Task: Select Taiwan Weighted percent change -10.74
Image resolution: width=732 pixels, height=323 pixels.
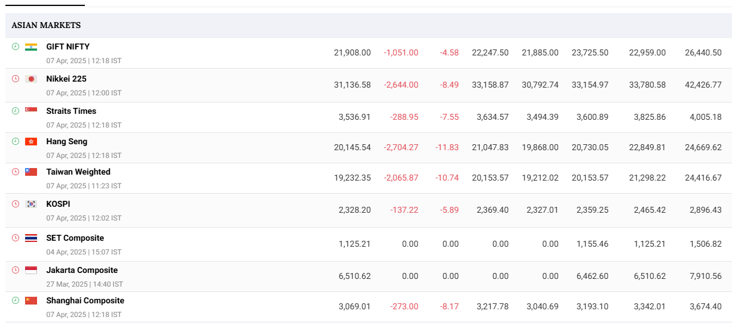Action: [x=447, y=178]
